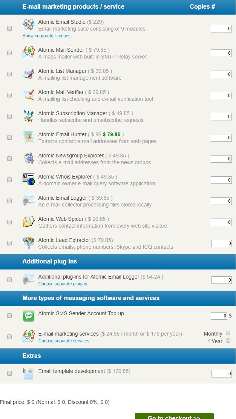Tick the Atomic Email Hunter checkbox
This screenshot has width=236, height=419.
[9, 137]
